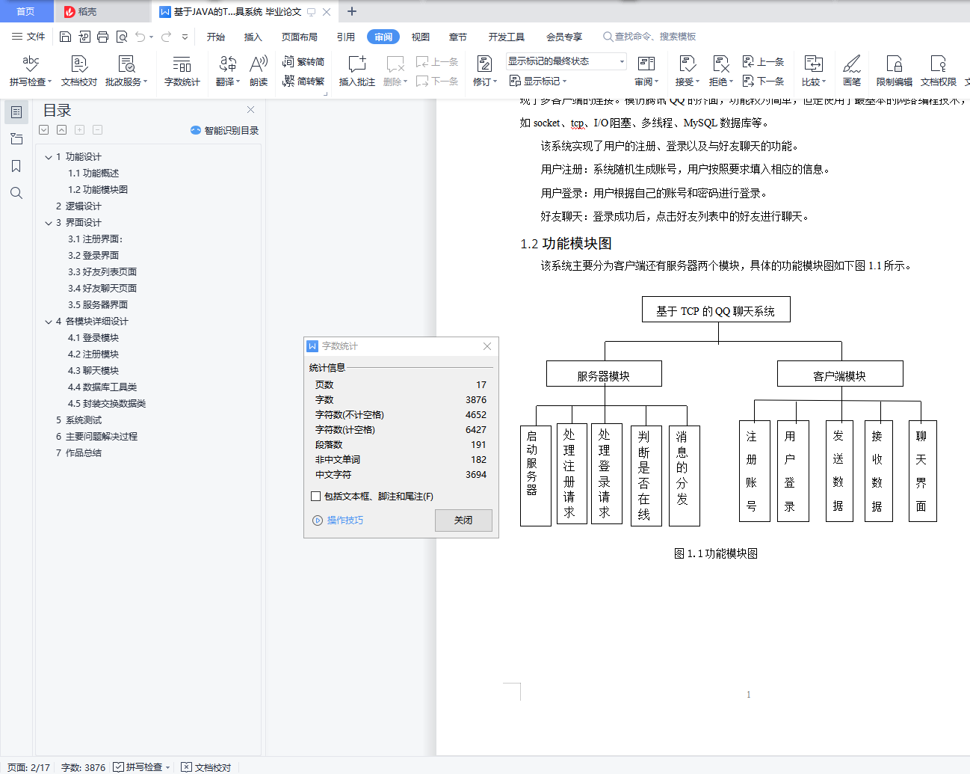Open print preview from quick access toolbar
970x774 pixels.
[x=121, y=37]
